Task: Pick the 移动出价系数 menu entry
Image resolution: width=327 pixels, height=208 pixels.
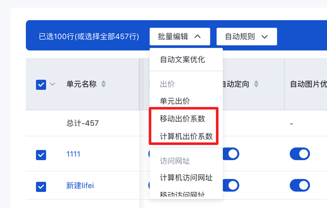Action: (182, 119)
